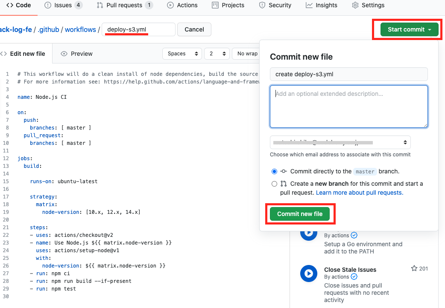445x308 pixels.
Task: Switch to the Preview tab
Action: coord(76,54)
